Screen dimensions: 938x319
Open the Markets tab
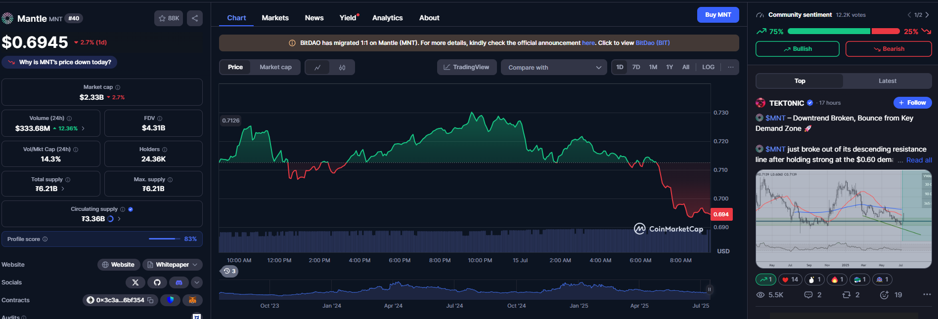click(275, 18)
